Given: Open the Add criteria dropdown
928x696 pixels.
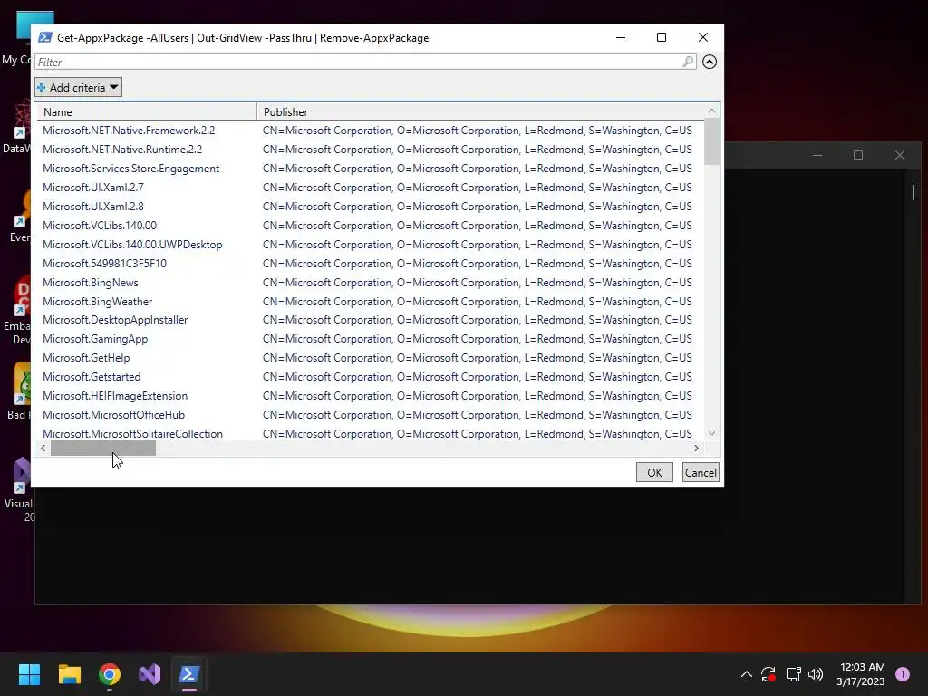Looking at the screenshot, I should coord(78,88).
